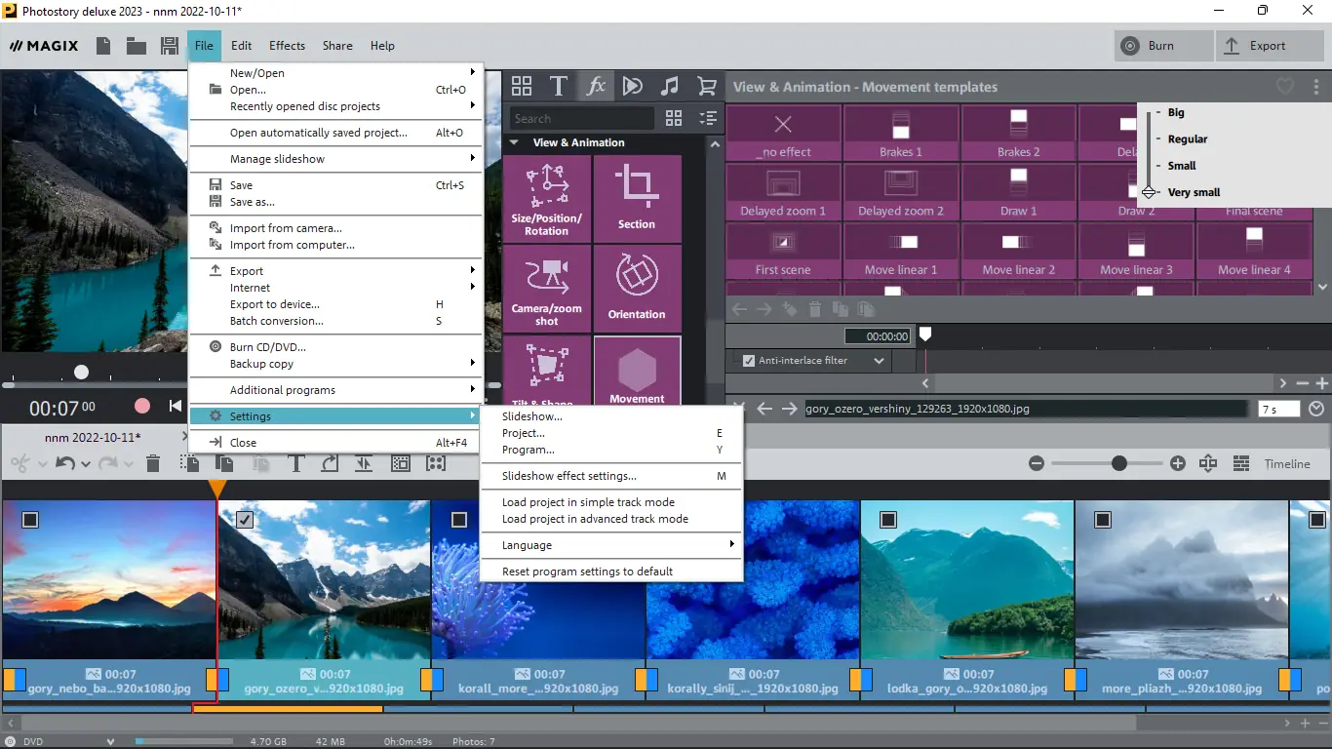Toggle the Anti-interlace filter checkbox
Viewport: 1332px width, 749px height.
(749, 361)
